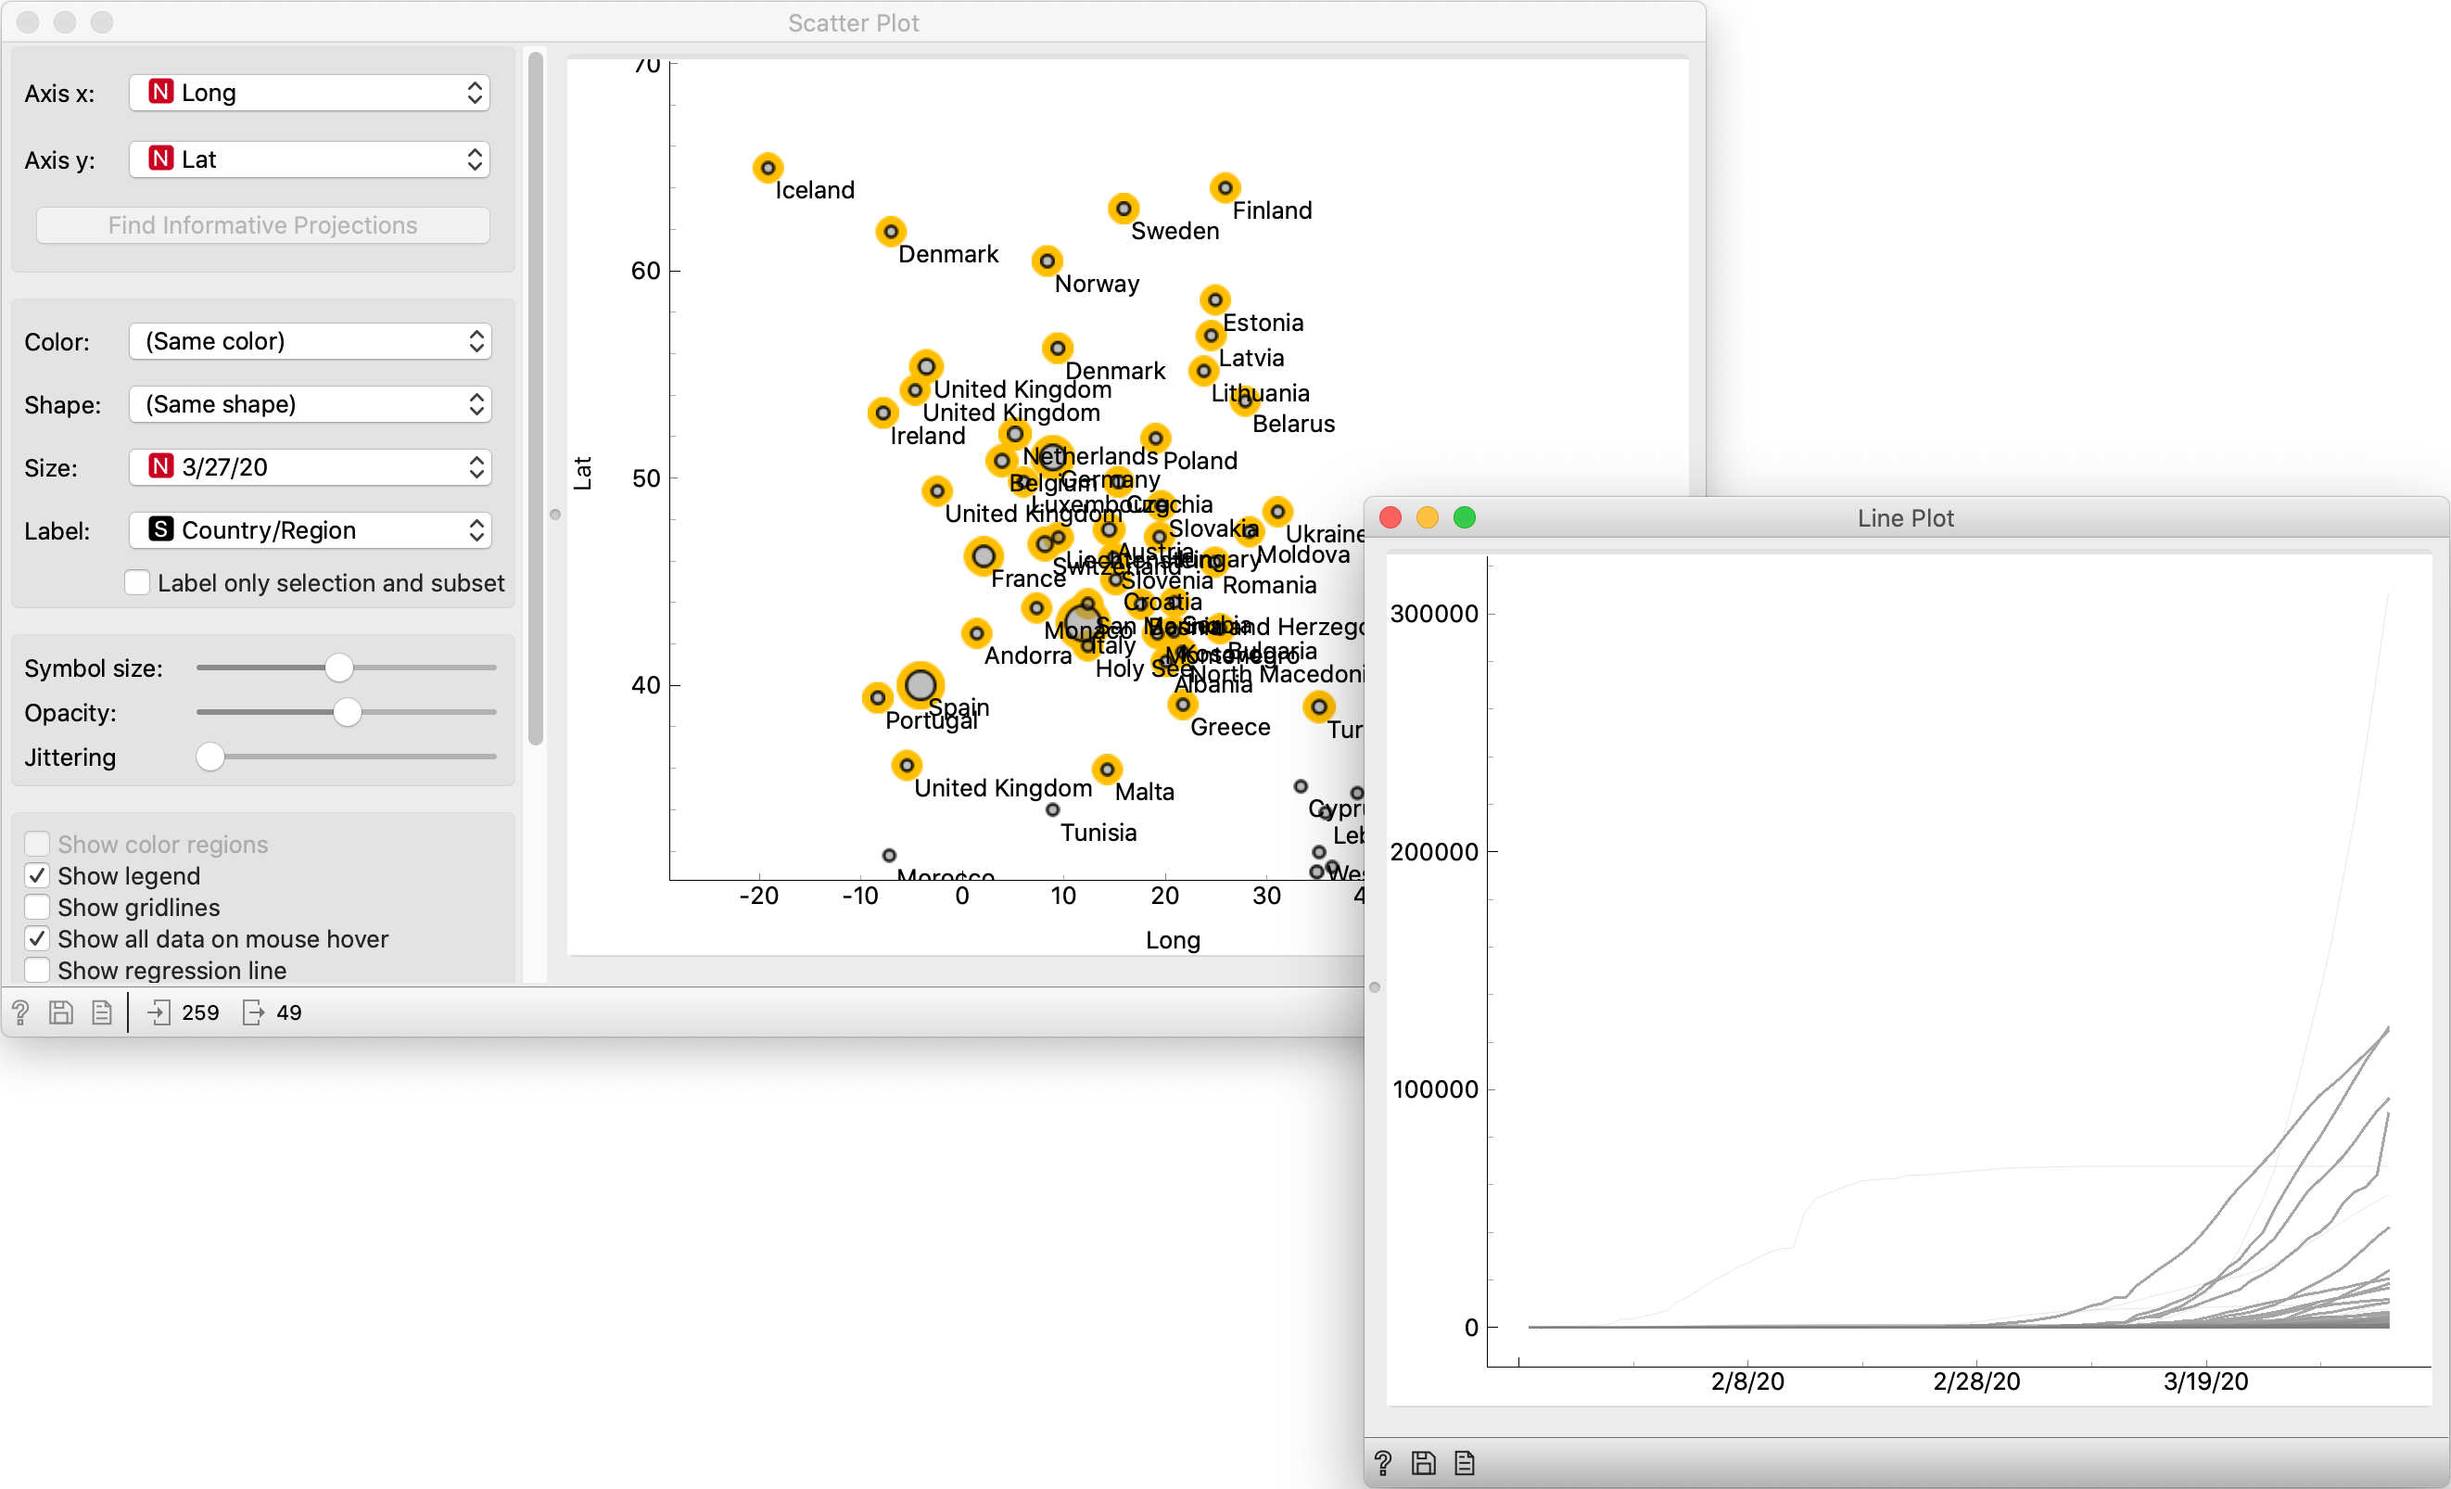Click the Romania label text
The width and height of the screenshot is (2451, 1489).
1269,585
